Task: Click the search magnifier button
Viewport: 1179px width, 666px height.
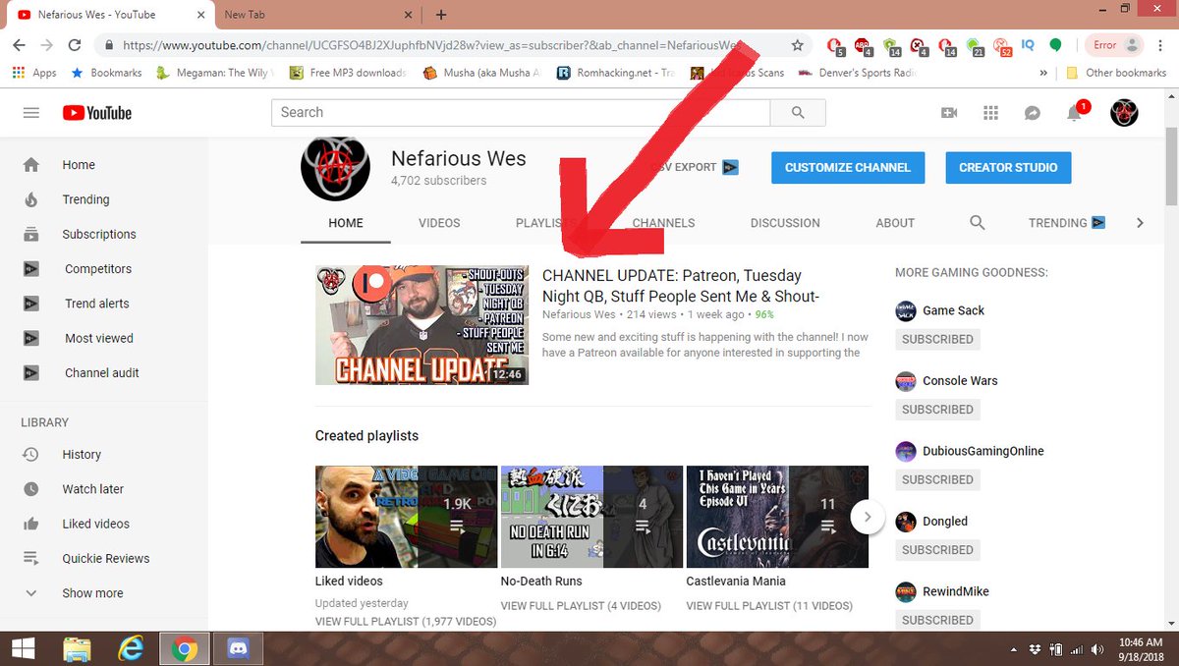Action: click(798, 113)
